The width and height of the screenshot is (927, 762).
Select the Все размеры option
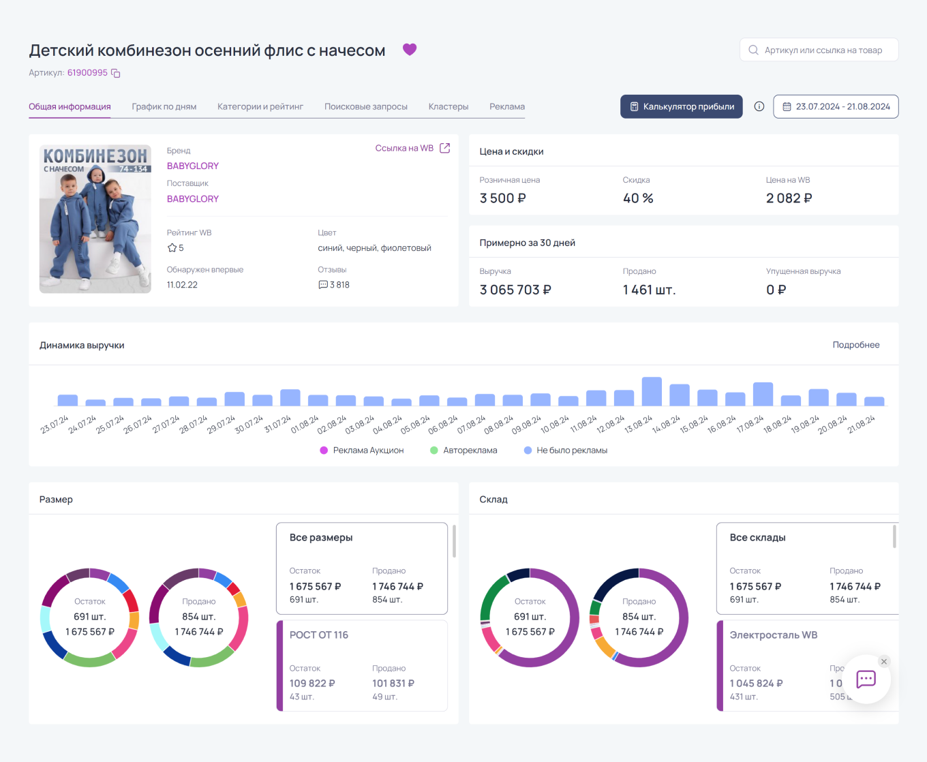click(x=361, y=568)
